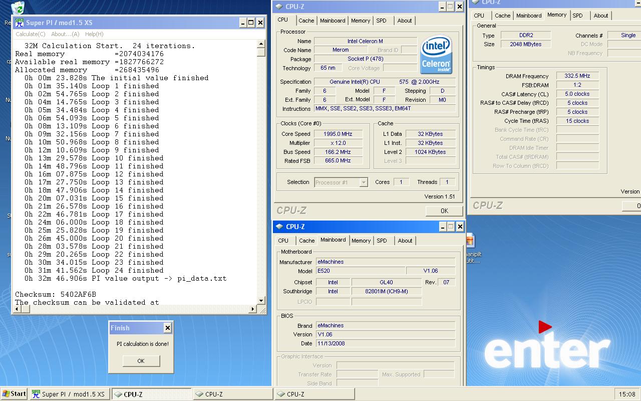
Task: Select About tab in the Memory CPU-Z window
Action: point(601,16)
